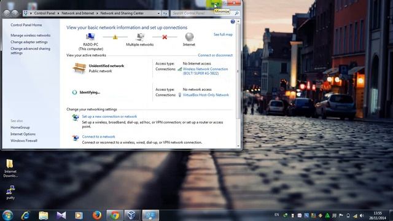This screenshot has width=393, height=221.
Task: Open the help question mark icon
Action: [233, 22]
